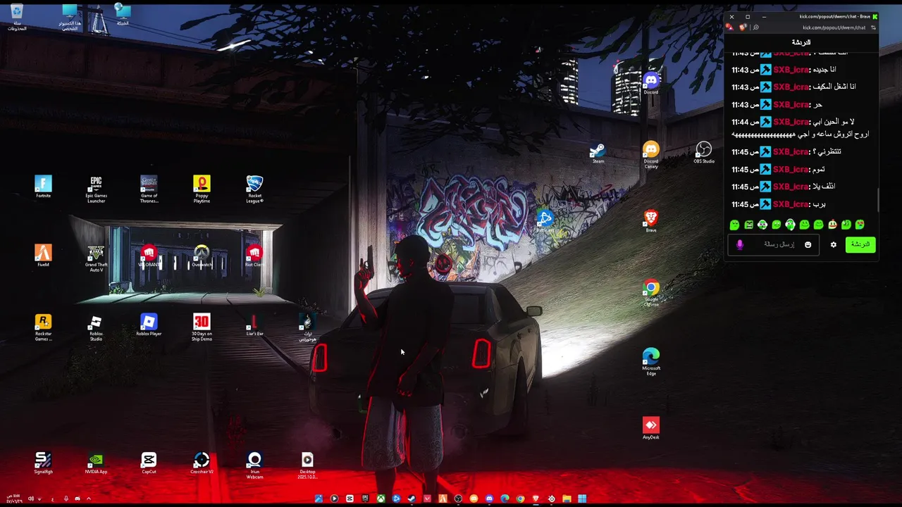Launch Grand Theft Auto V from the desktop

[96, 258]
